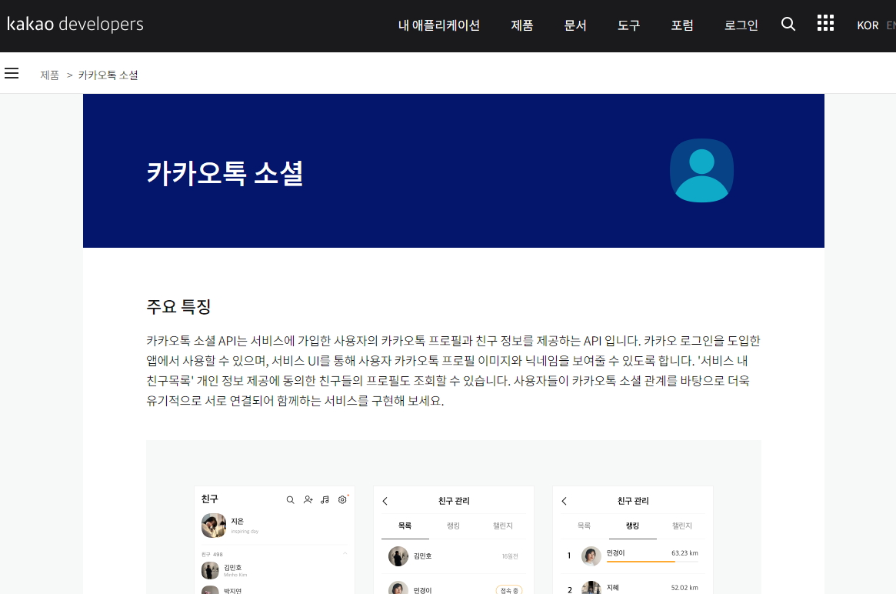The width and height of the screenshot is (896, 594).
Task: Click the settings gear icon in the 친구 panel
Action: (342, 499)
